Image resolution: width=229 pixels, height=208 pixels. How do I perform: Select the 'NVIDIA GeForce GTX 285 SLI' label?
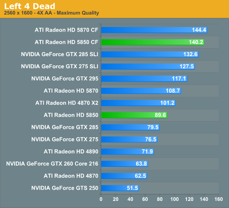point(60,54)
